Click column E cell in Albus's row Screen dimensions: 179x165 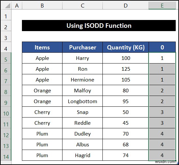pyautogui.click(x=162, y=144)
